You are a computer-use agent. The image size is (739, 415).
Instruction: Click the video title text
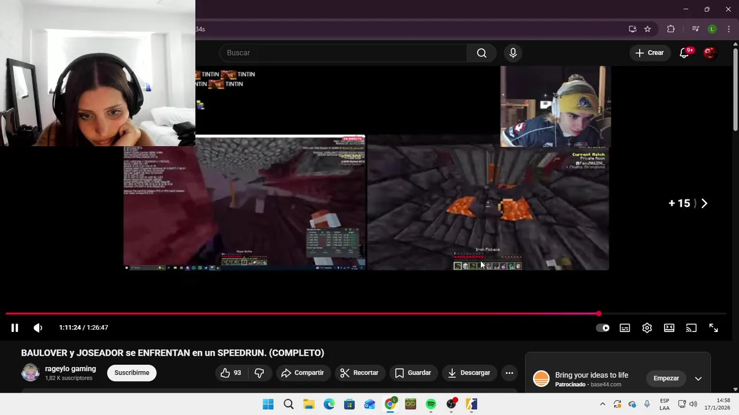pyautogui.click(x=173, y=353)
